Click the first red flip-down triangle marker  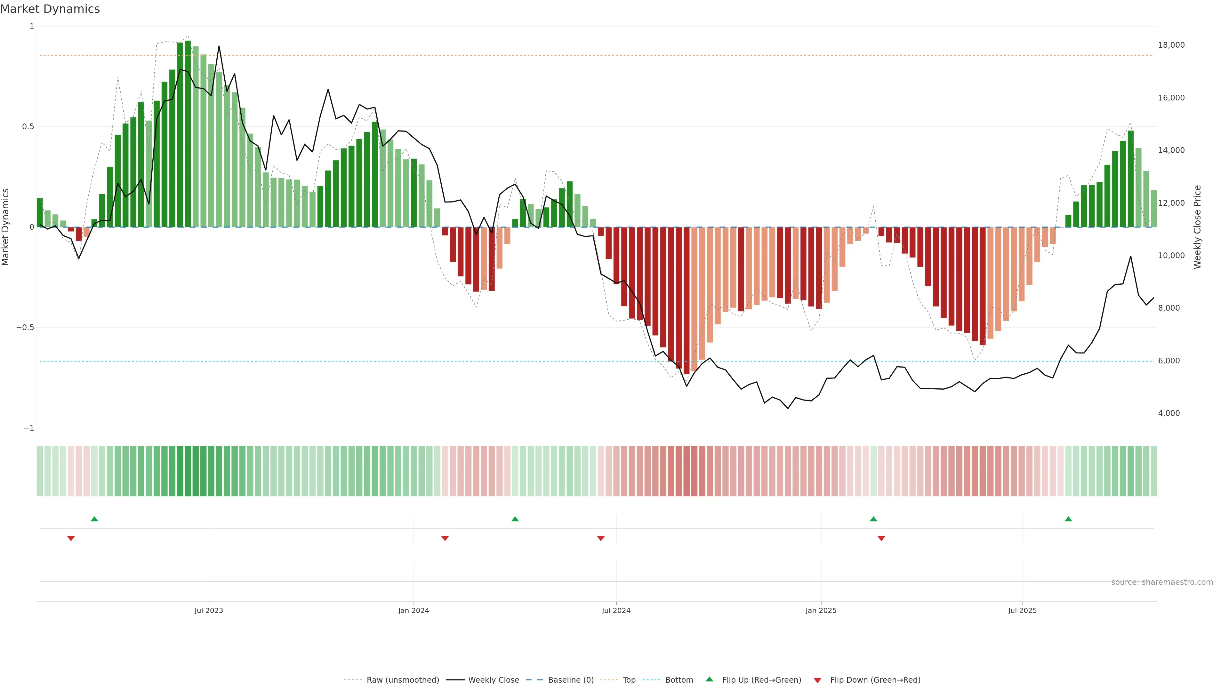(x=71, y=538)
